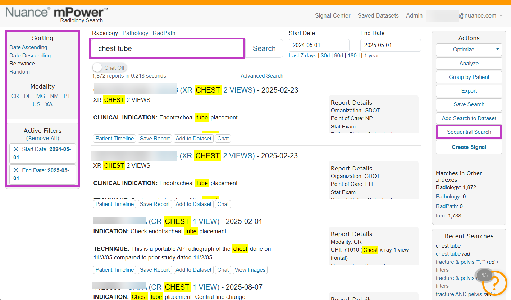Switch to the RadPath tab
511x300 pixels.
(164, 33)
